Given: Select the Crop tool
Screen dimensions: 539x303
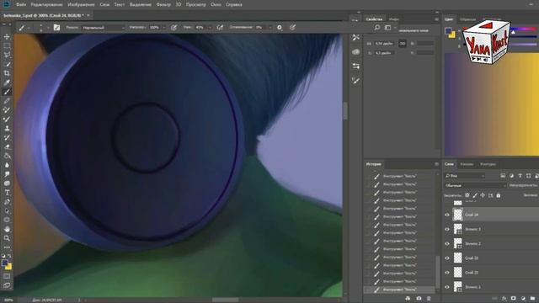Looking at the screenshot, I should click(x=7, y=73).
